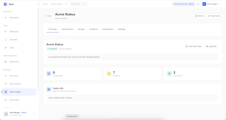Collapse the sidebar with the chevron button

38,4
